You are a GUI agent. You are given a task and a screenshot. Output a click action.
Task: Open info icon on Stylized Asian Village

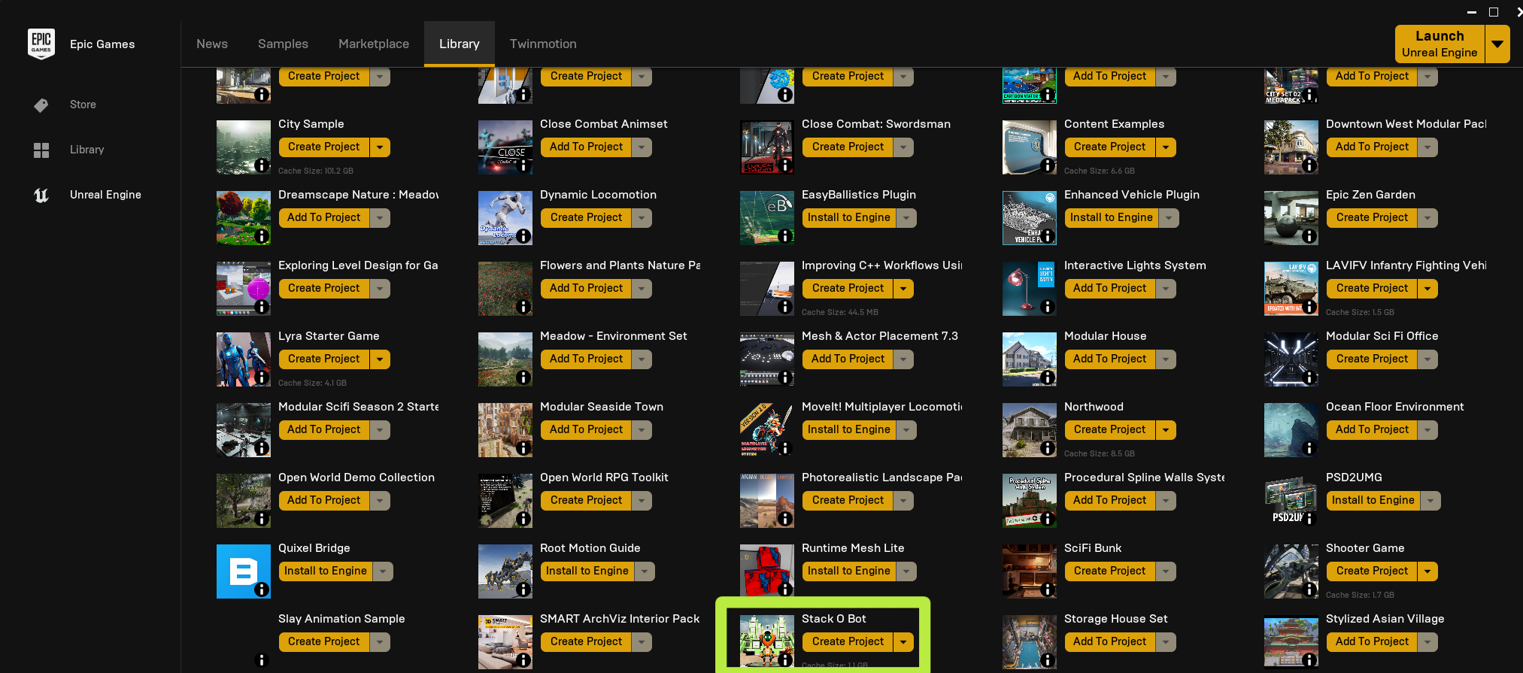(1309, 660)
